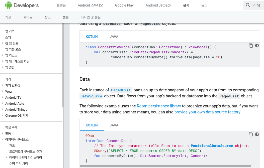The width and height of the screenshot is (264, 168).
Task: Open the Android Jetpack top menu
Action: click(158, 5)
